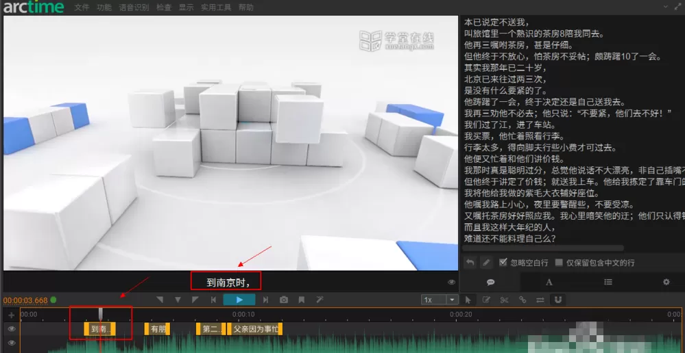Choose the arrow pointer selection tool
685x353 pixels.
(x=468, y=300)
